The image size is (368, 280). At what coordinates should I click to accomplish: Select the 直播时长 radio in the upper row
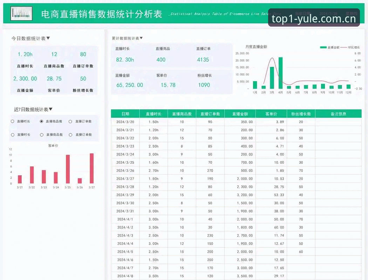click(12, 121)
